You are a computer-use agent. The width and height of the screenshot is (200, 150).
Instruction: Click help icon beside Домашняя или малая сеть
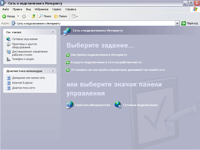[9, 78]
